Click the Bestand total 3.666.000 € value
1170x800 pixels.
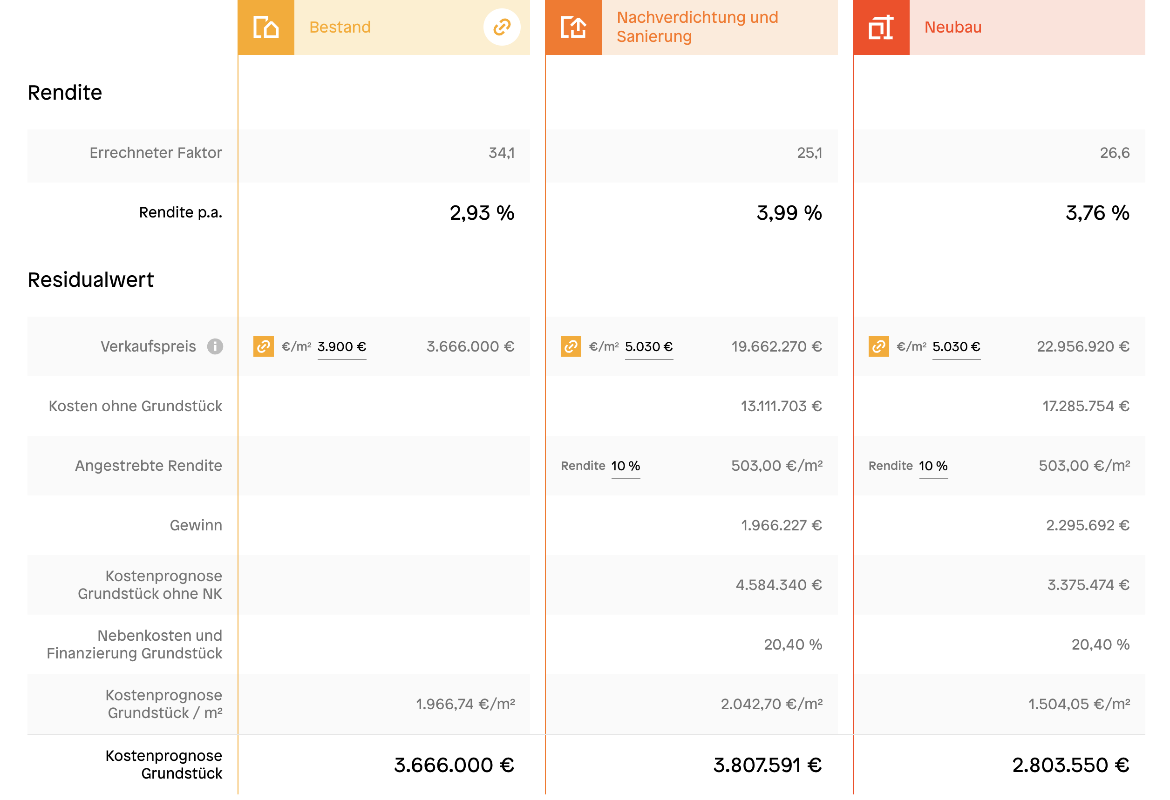[x=454, y=765]
